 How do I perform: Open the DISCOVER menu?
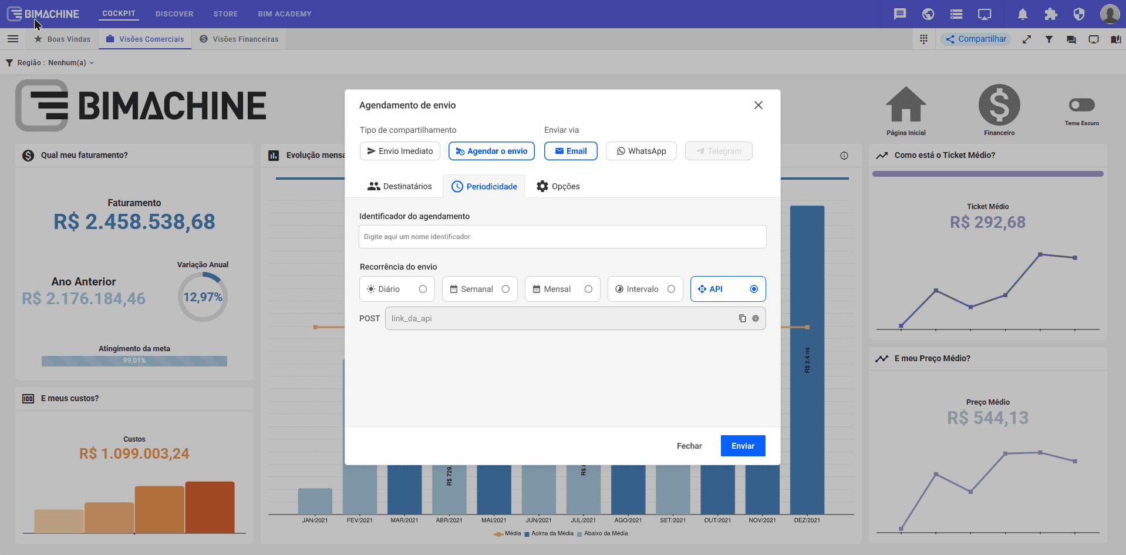(x=174, y=14)
